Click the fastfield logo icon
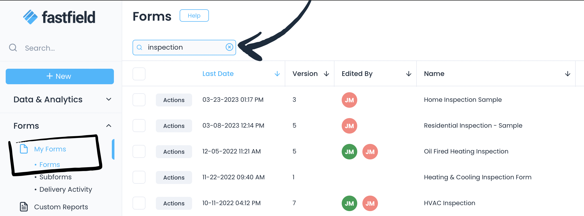This screenshot has height=216, width=584. (31, 17)
